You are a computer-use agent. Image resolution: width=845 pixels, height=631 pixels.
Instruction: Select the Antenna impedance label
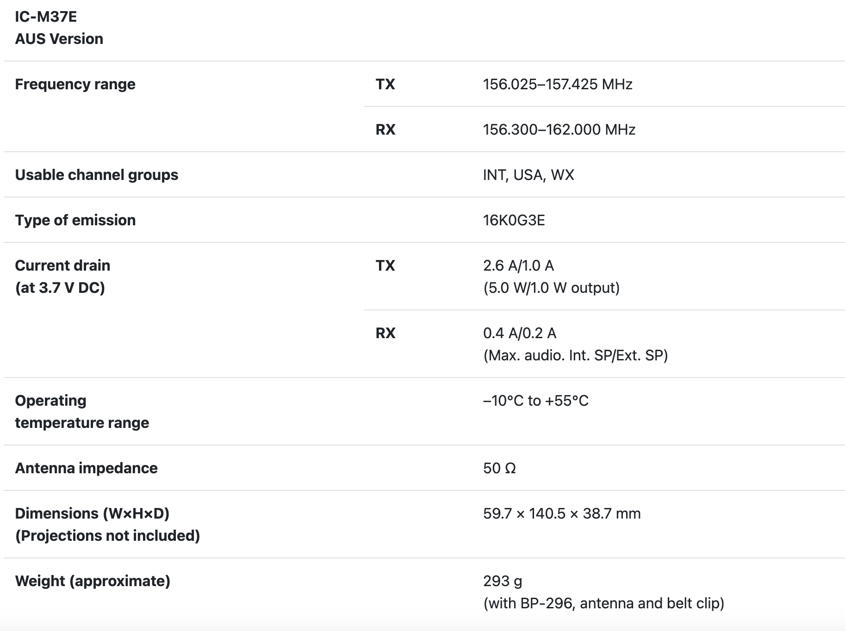click(86, 468)
